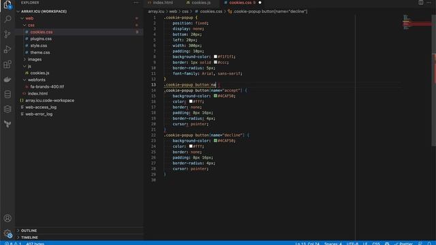Click the decline selector in the breadcrumb
436x245 pixels.
coord(268,12)
